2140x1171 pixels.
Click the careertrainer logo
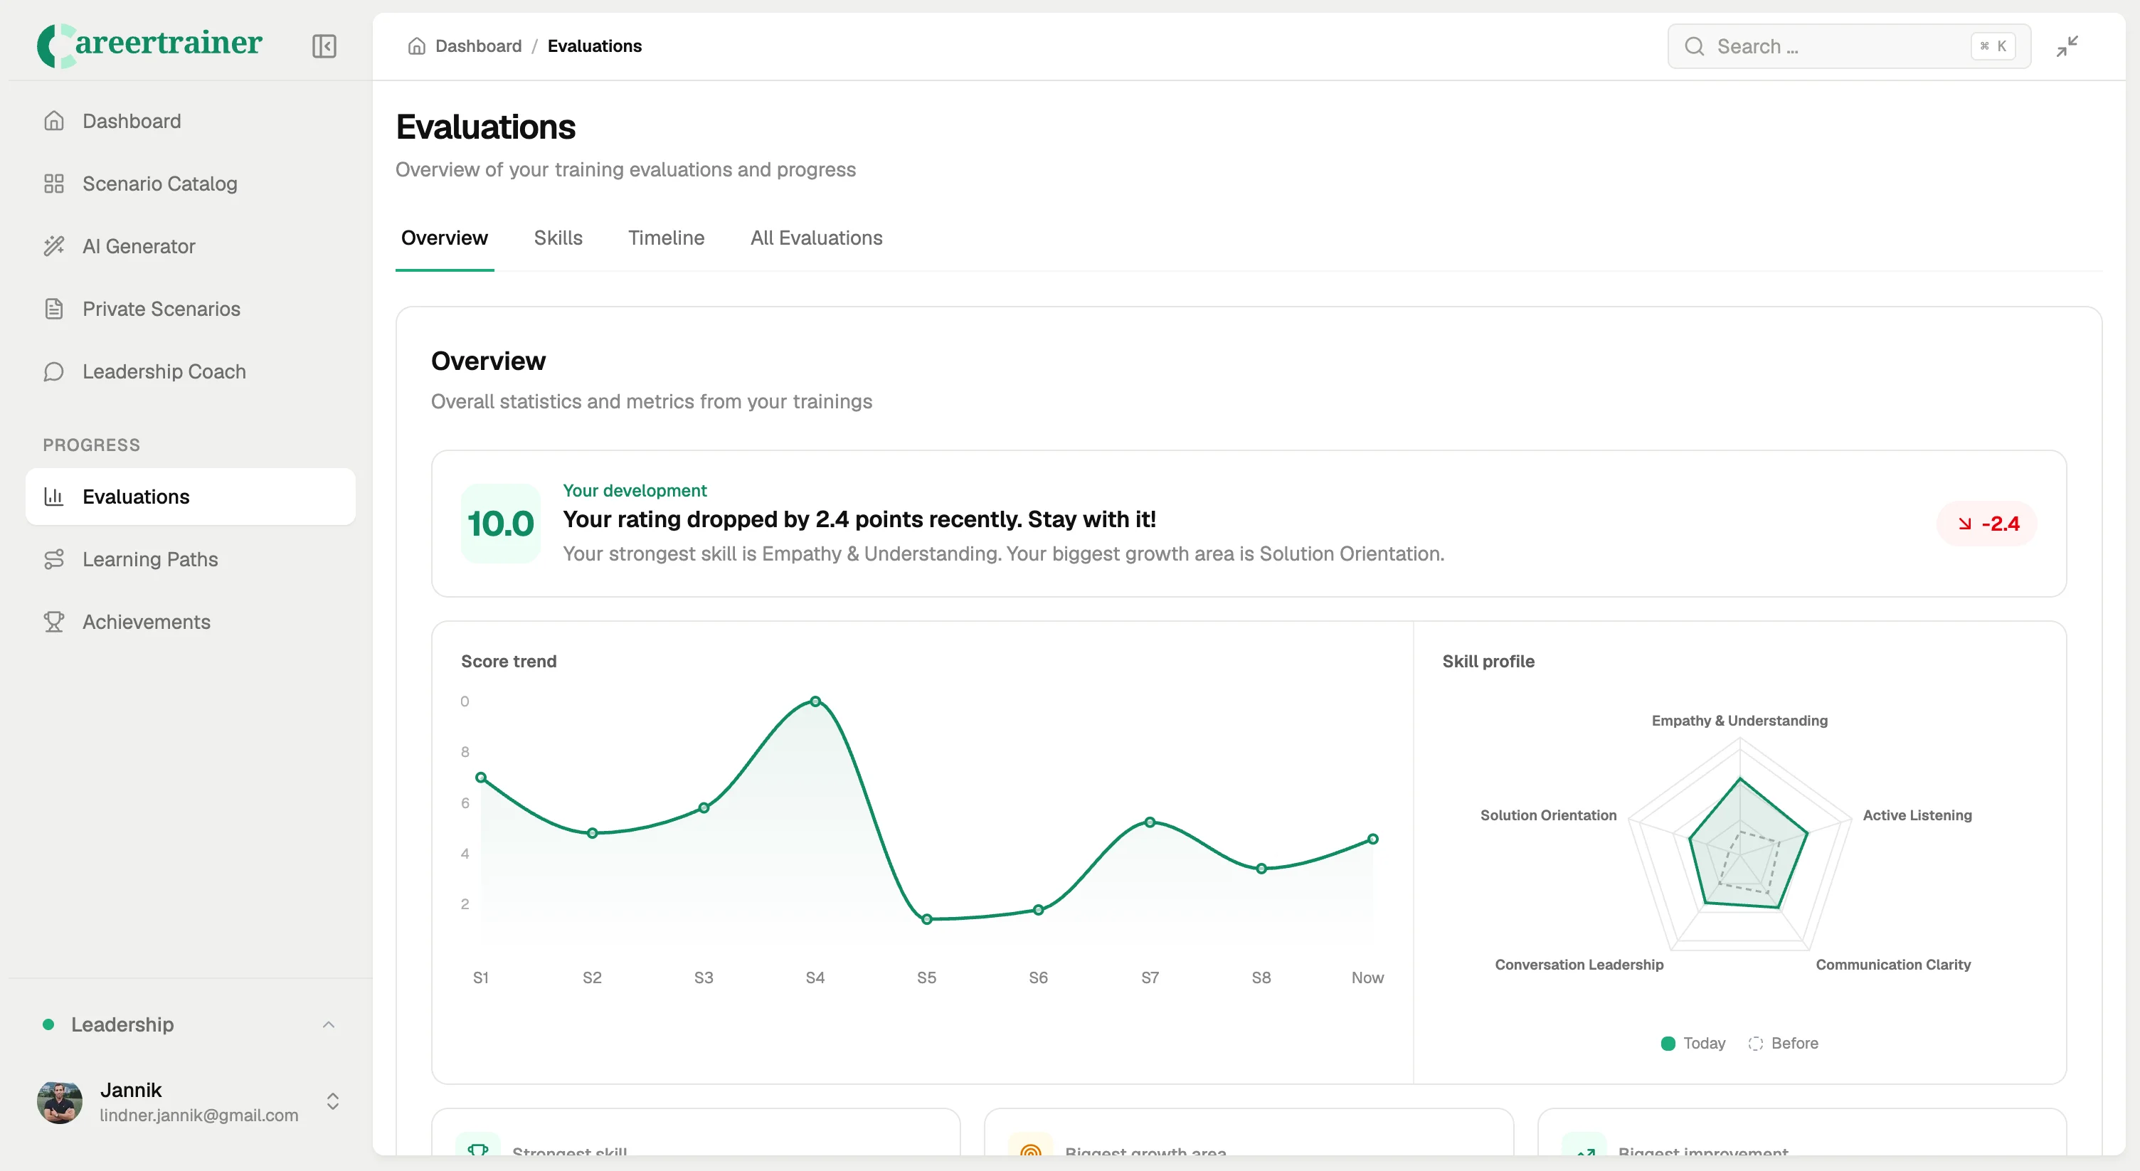point(149,45)
